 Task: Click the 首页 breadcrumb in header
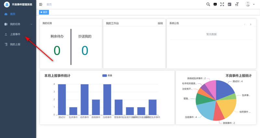[x=49, y=5]
